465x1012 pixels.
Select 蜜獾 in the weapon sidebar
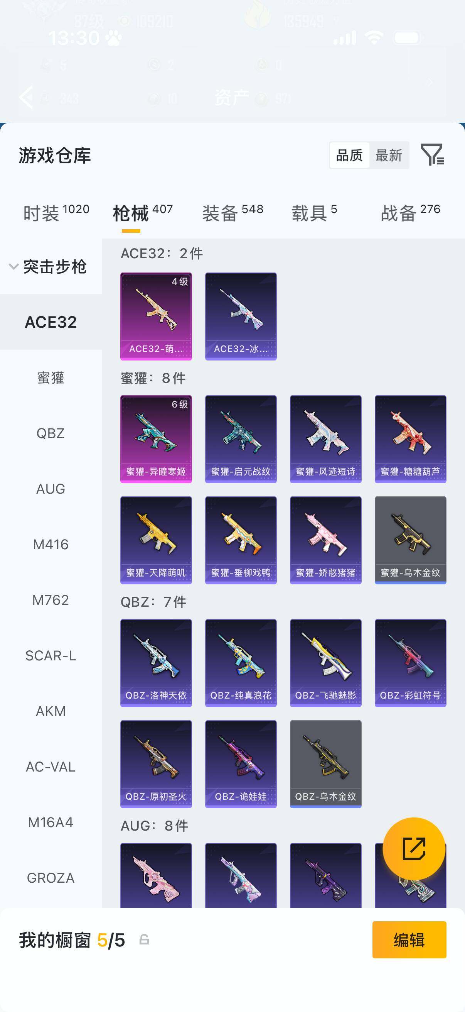coord(51,377)
